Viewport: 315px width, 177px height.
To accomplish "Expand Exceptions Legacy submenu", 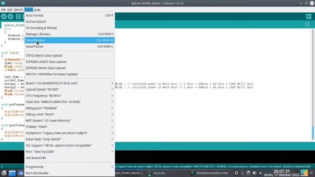I will point(69,133).
